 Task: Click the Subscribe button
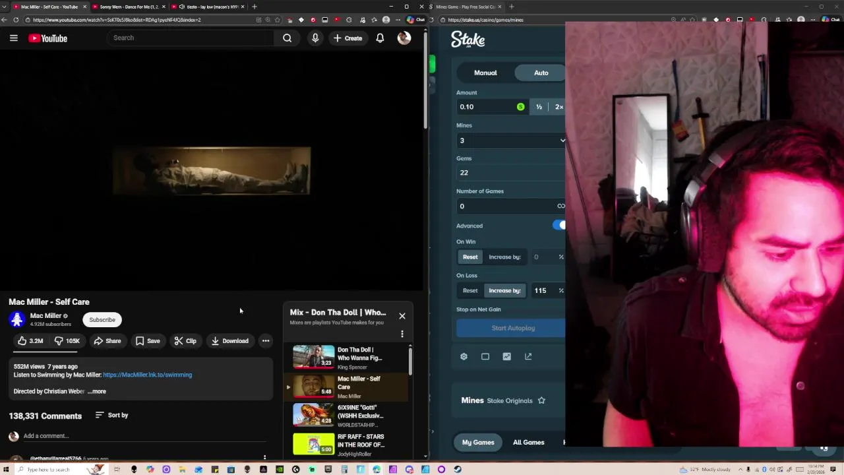coord(102,320)
